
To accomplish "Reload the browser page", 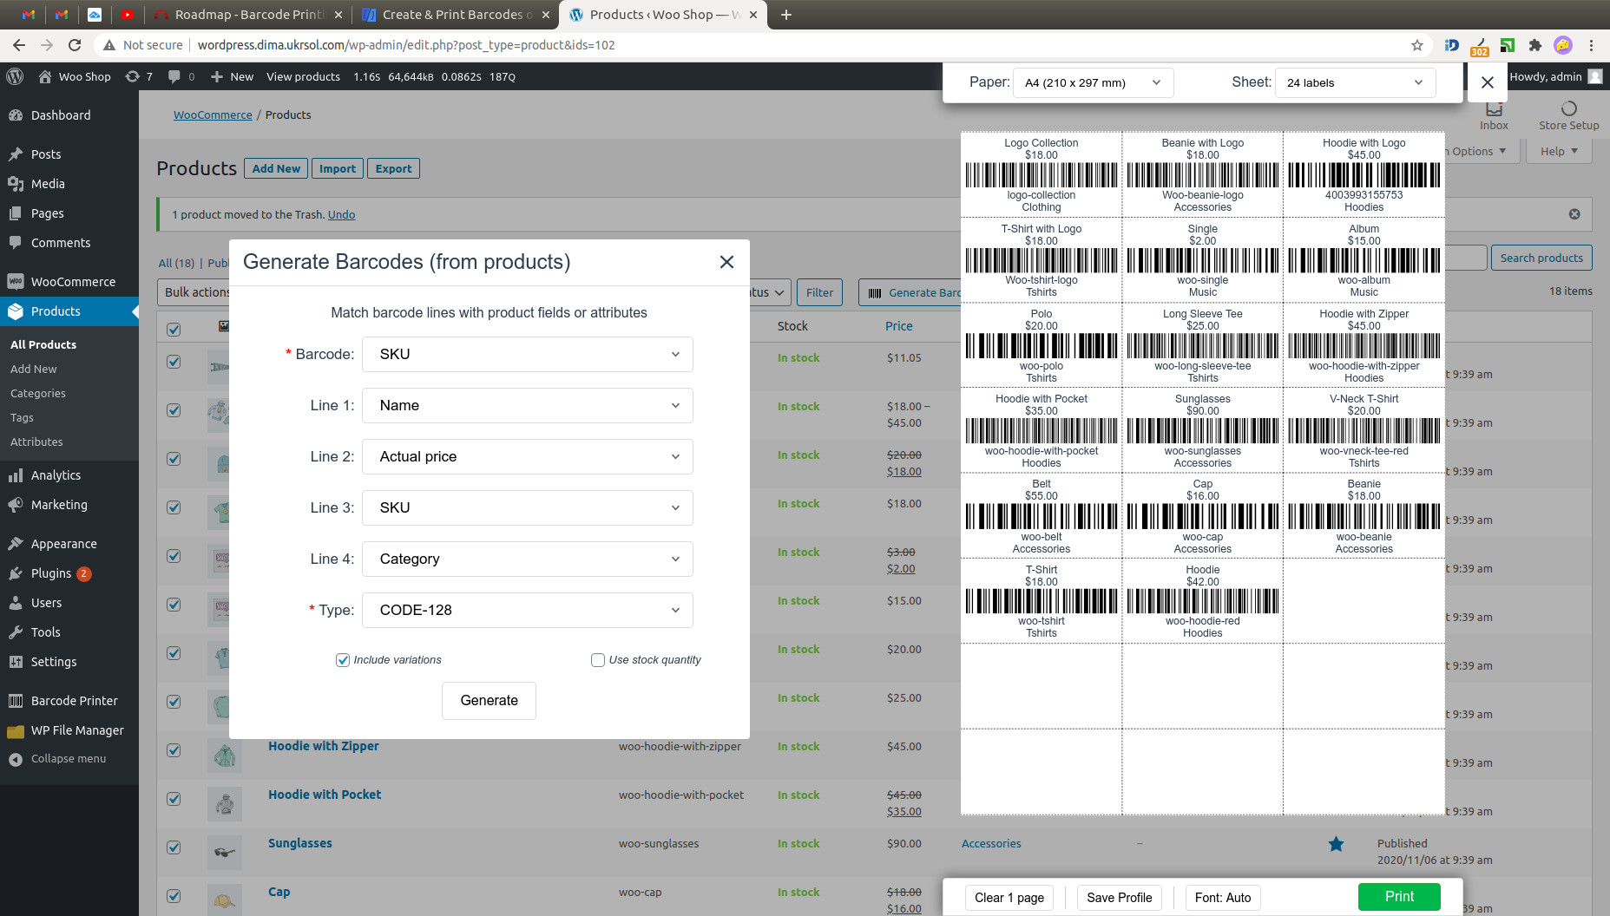I will pos(75,45).
